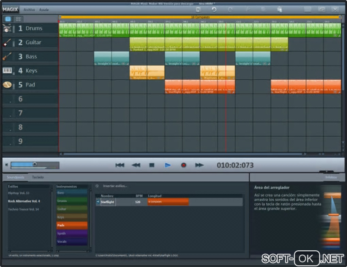This screenshot has width=347, height=267.
Task: Click the red record button
Action: click(x=183, y=165)
